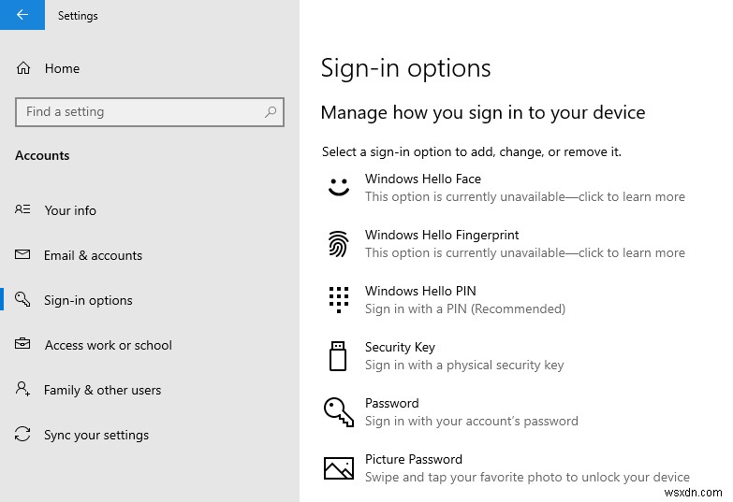Open Sync your settings
Viewport: 733px width, 502px height.
150,435
